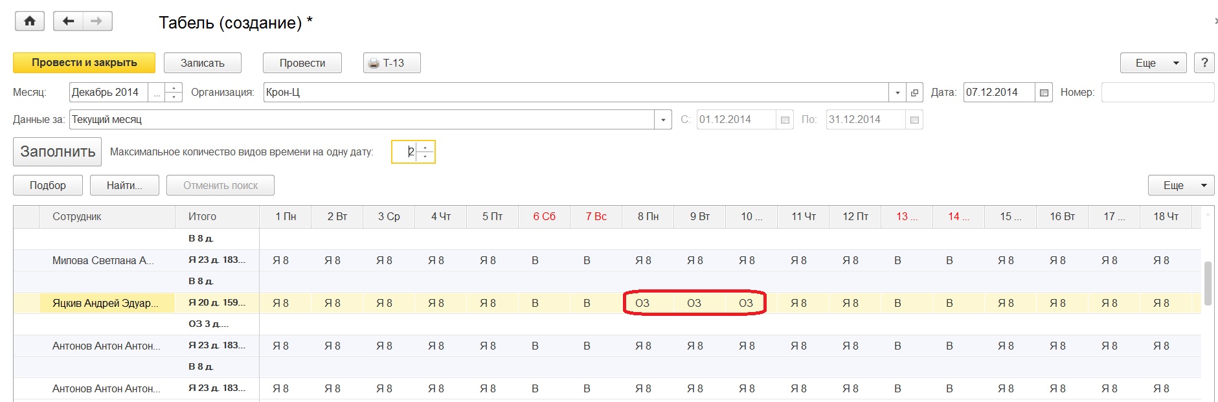Click the Дата field 07.12.2014
This screenshot has height=402, width=1218.
[999, 93]
